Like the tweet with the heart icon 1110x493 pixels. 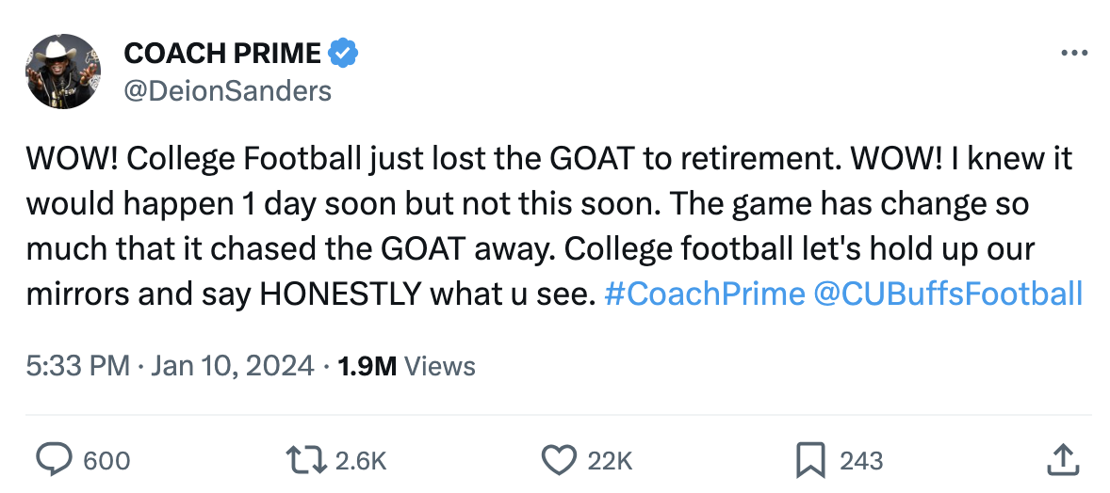click(x=559, y=460)
